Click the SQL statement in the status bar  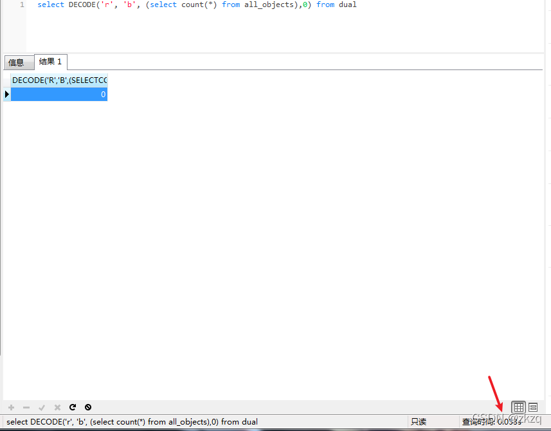132,422
